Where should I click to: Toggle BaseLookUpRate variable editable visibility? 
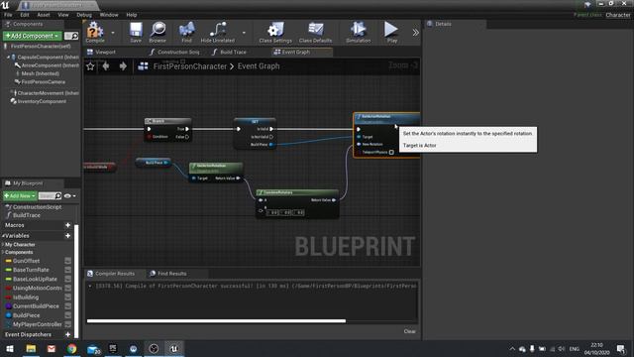[x=68, y=279]
